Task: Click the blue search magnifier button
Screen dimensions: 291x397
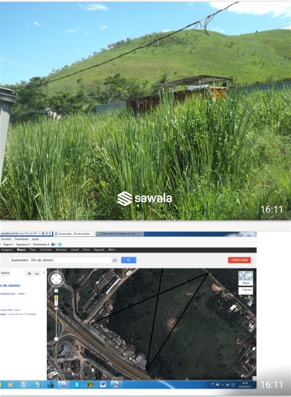Action: coord(129,260)
